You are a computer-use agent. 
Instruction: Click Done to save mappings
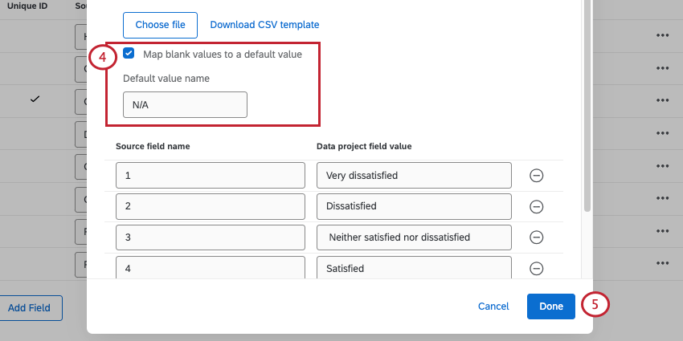pos(551,306)
